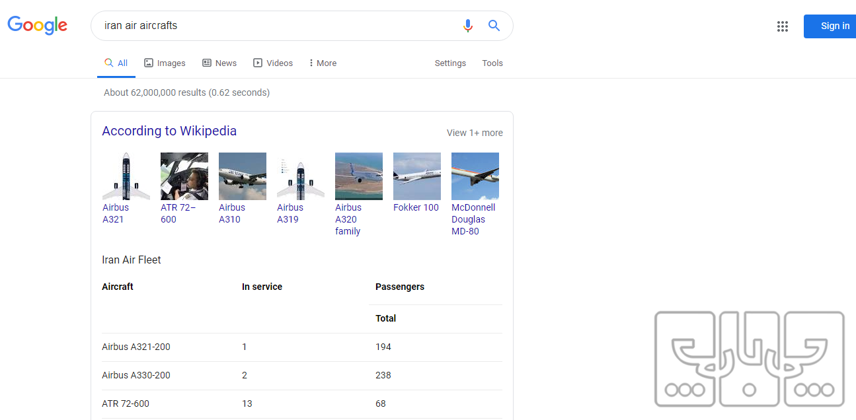
Task: Switch to the Images tab
Action: point(165,63)
